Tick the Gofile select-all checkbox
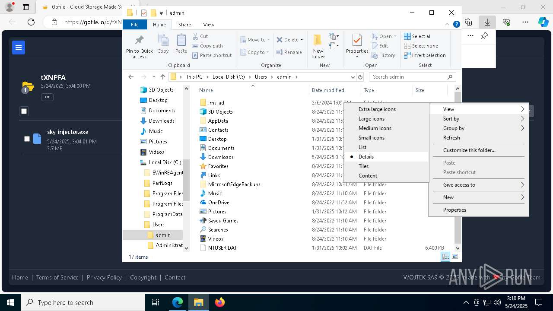This screenshot has width=553, height=311. pyautogui.click(x=24, y=111)
